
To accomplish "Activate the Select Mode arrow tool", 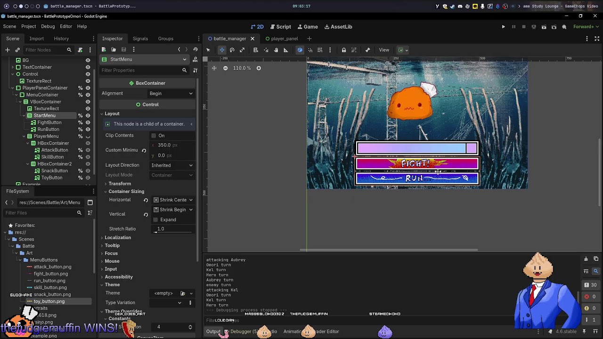I will (x=208, y=50).
